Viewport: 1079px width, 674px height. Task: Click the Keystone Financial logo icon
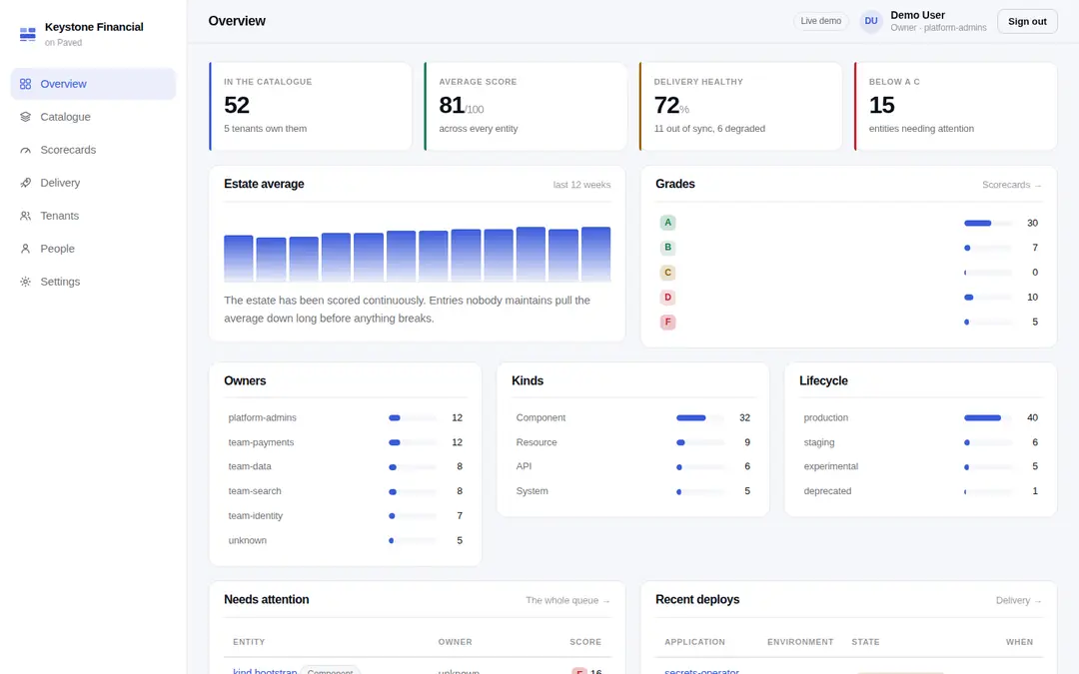[28, 34]
